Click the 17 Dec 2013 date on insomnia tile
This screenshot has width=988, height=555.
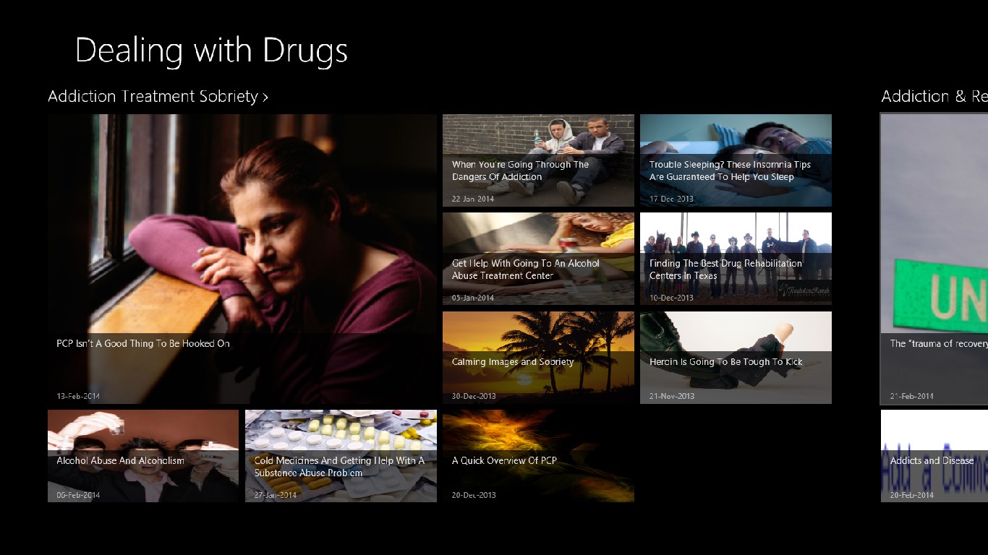click(670, 199)
